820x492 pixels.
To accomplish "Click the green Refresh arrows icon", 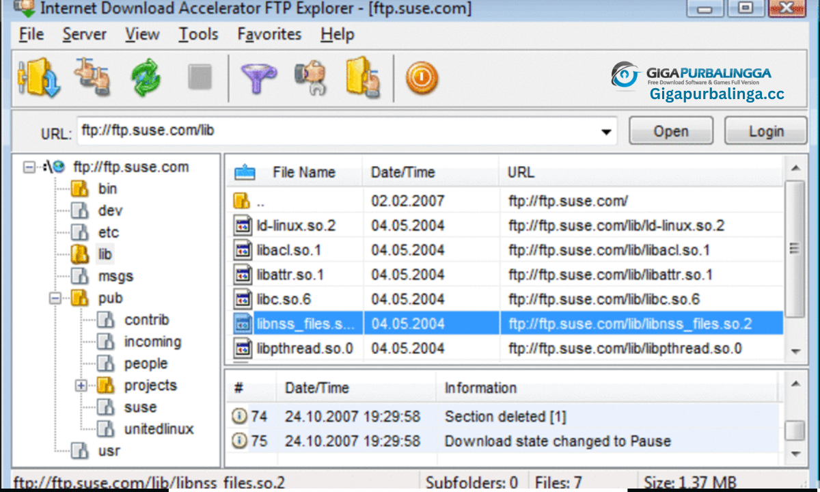I will click(146, 78).
